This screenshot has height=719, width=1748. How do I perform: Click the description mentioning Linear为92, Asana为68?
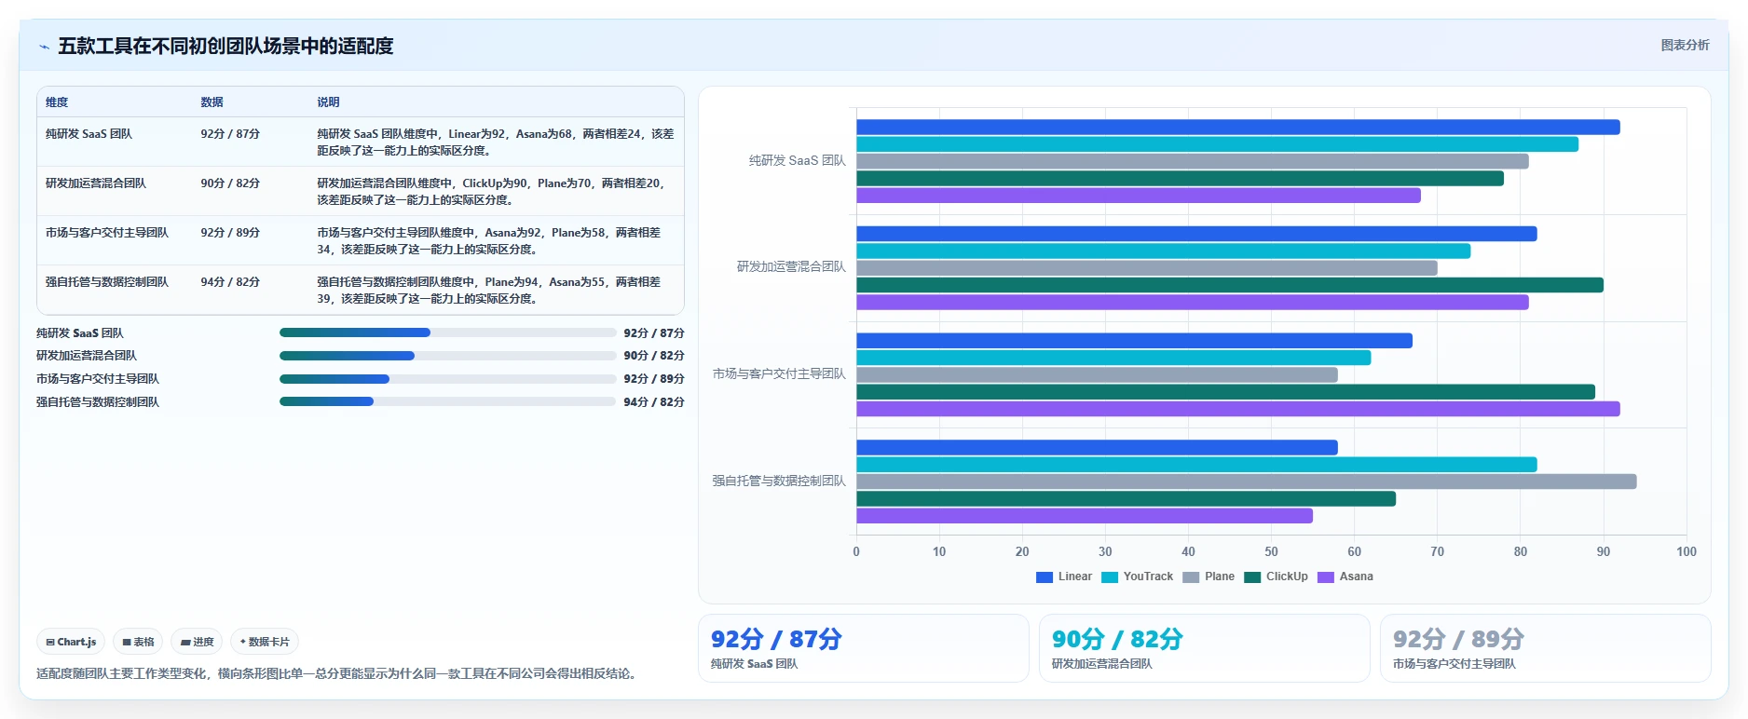(495, 142)
